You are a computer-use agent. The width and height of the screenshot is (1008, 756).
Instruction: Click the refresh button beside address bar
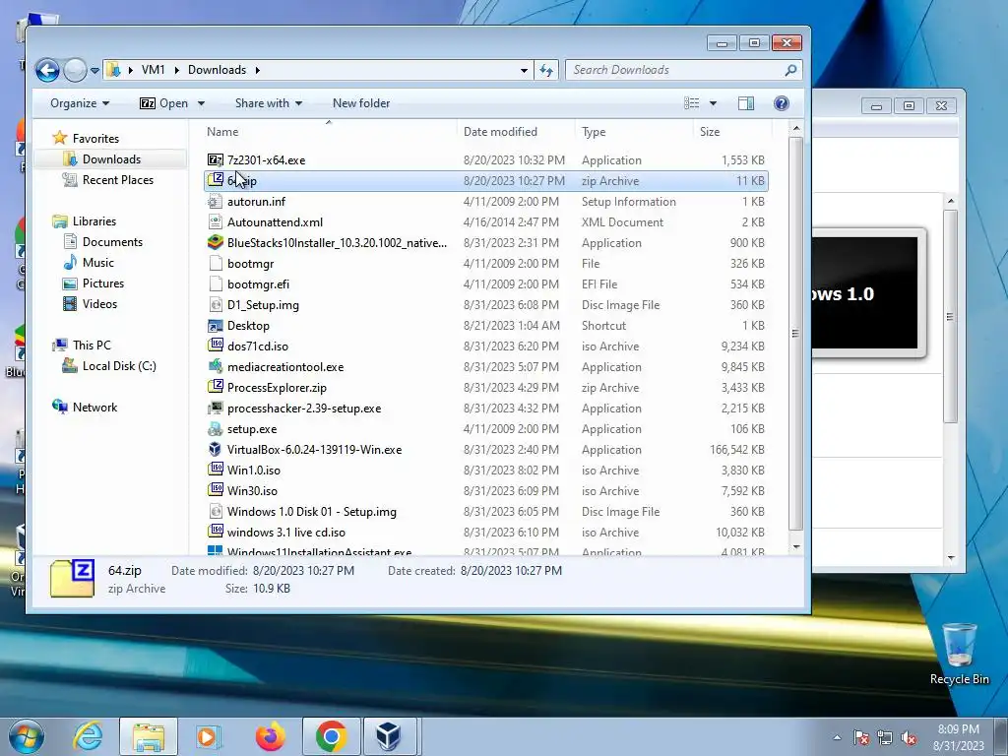[x=546, y=70]
